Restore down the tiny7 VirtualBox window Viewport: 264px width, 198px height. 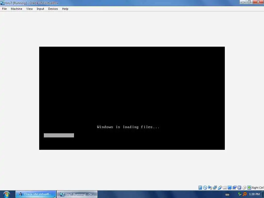pyautogui.click(x=249, y=2)
